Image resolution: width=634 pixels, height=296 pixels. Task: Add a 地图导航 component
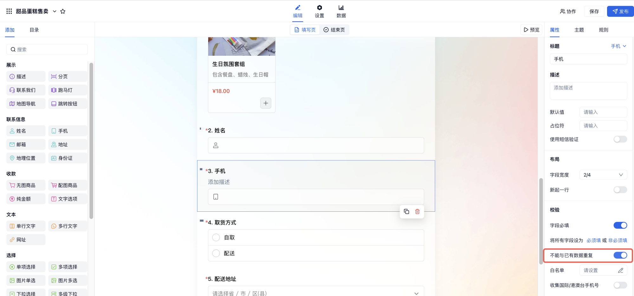pyautogui.click(x=26, y=104)
